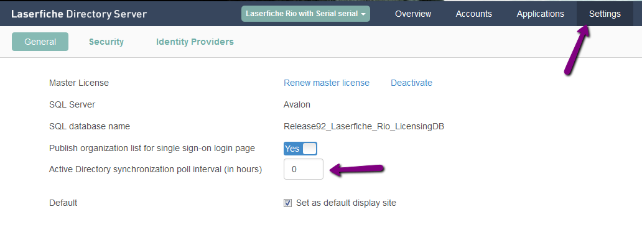Switch to the Security tab

pyautogui.click(x=106, y=42)
